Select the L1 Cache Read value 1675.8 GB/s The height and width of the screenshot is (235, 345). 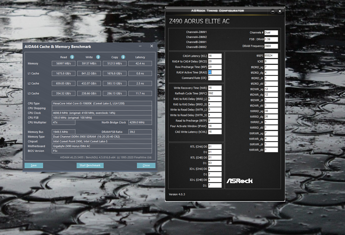click(64, 73)
